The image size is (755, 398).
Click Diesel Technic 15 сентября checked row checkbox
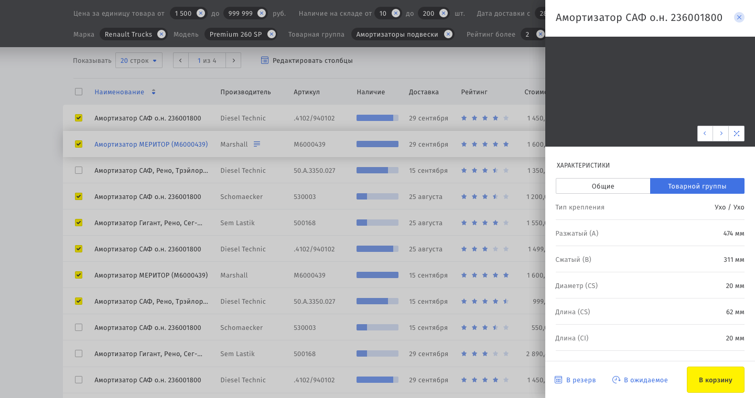coord(79,301)
